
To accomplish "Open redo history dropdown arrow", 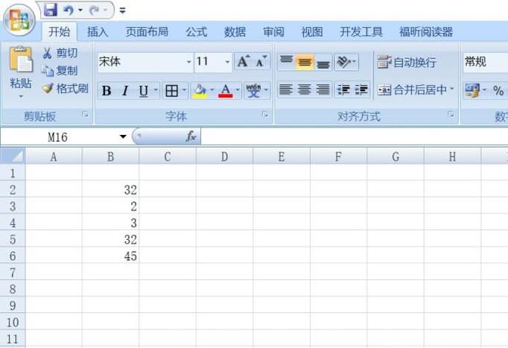I will pyautogui.click(x=105, y=10).
